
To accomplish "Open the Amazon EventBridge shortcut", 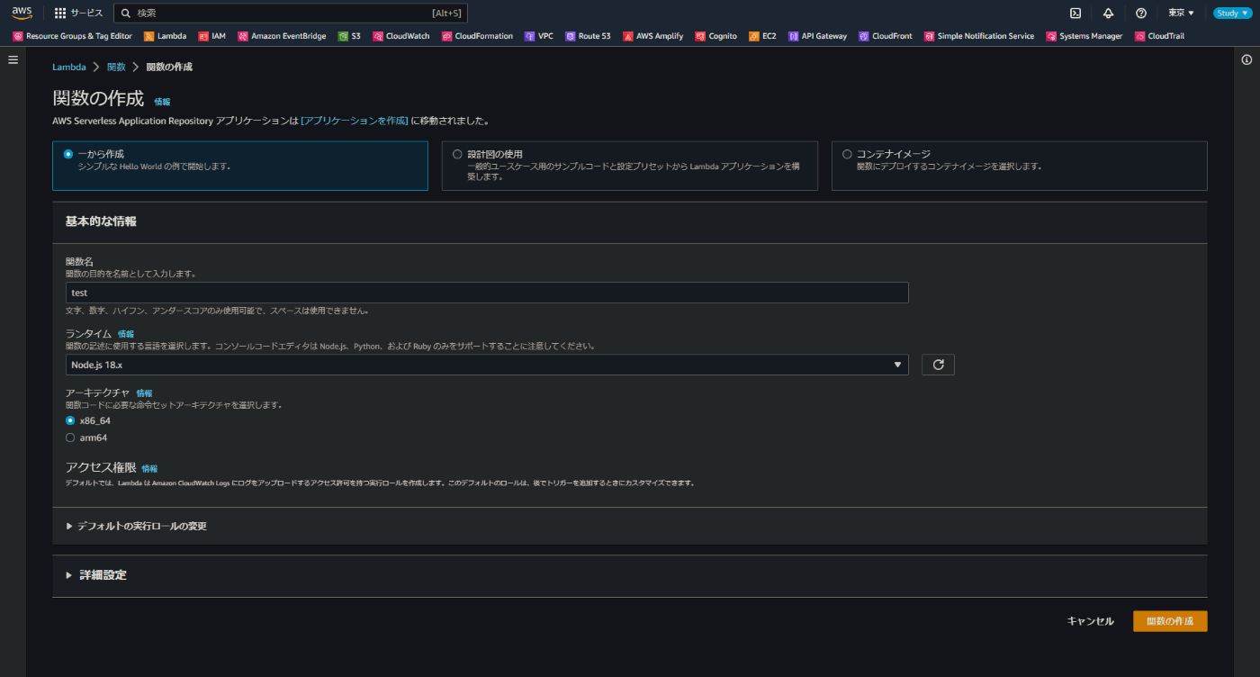I will coord(281,36).
